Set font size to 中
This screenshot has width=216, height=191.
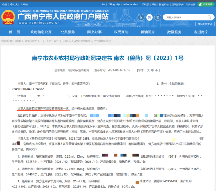tap(152, 70)
